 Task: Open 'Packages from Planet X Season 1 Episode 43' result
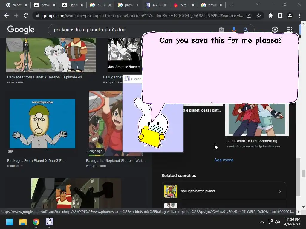45,77
